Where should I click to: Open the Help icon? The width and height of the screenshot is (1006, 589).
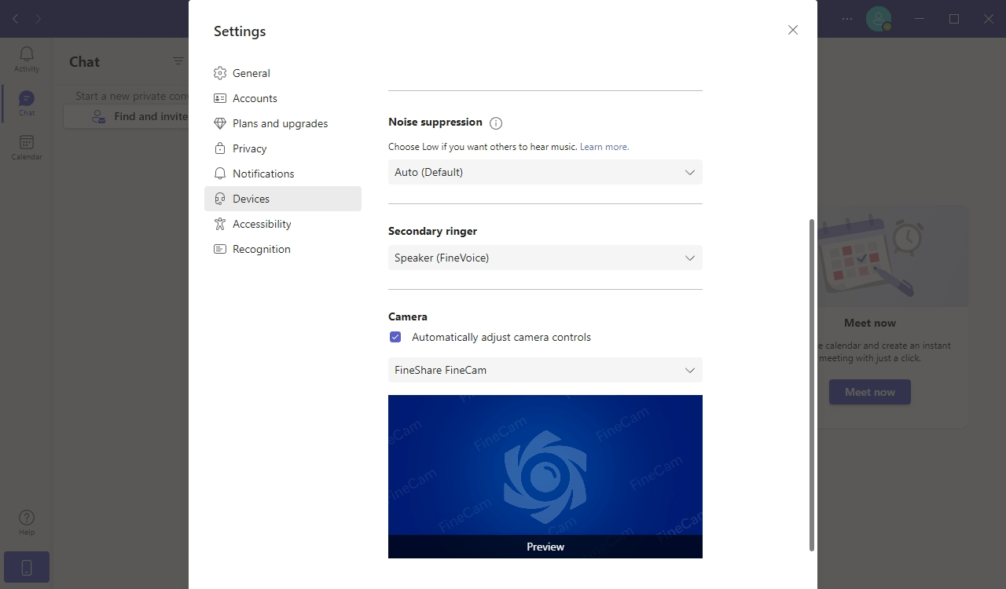pyautogui.click(x=27, y=522)
